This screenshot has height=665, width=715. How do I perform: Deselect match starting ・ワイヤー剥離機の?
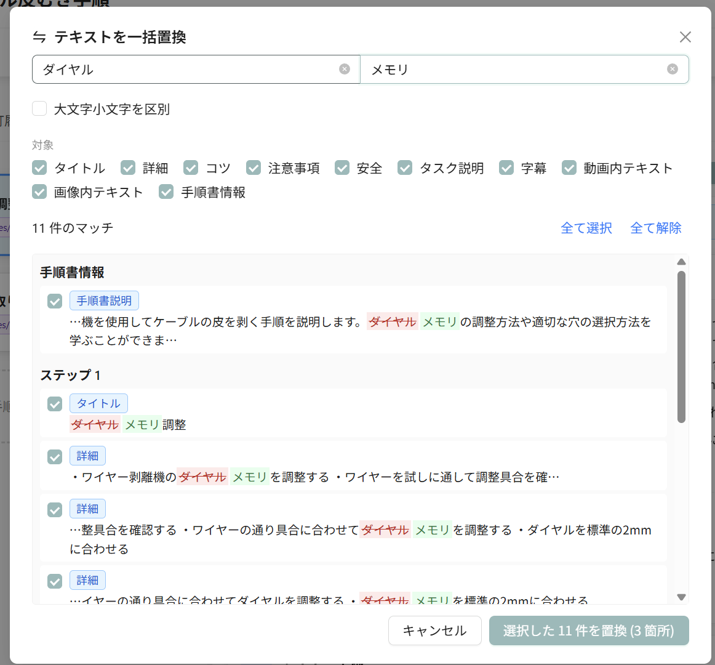coord(55,457)
